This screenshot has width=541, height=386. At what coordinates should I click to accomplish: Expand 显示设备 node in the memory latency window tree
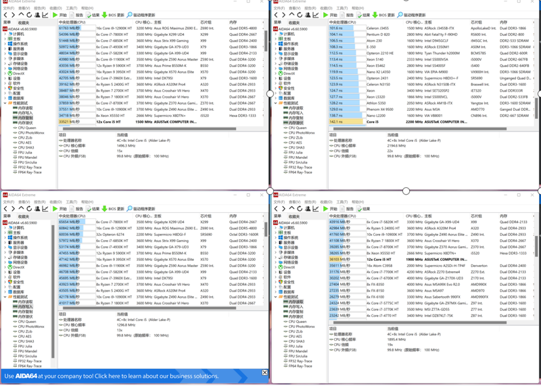click(275, 54)
